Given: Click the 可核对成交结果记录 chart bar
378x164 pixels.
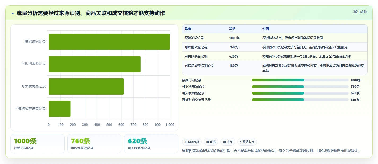Looking at the screenshot, I should pos(59,109).
